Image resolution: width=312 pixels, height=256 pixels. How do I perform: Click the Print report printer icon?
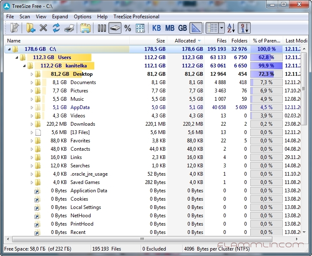(x=69, y=28)
